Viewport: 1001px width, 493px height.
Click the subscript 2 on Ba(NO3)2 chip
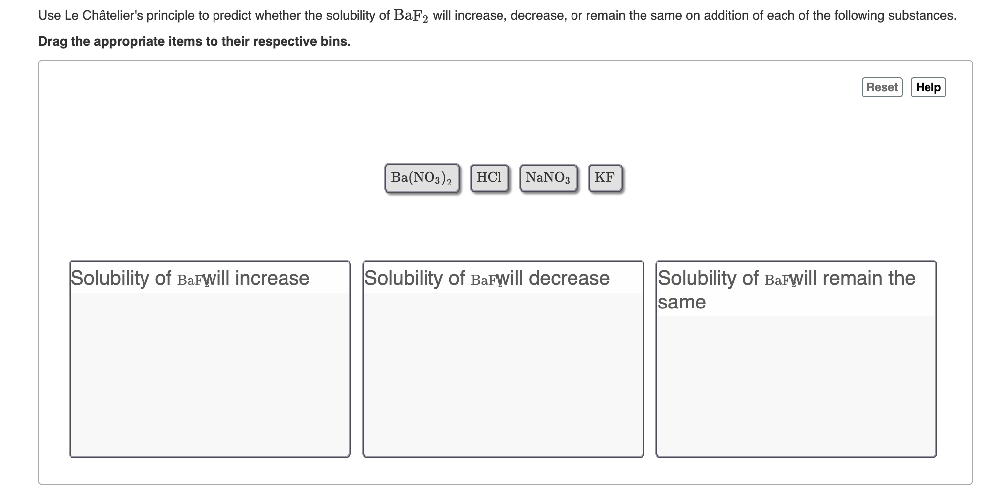pyautogui.click(x=449, y=182)
